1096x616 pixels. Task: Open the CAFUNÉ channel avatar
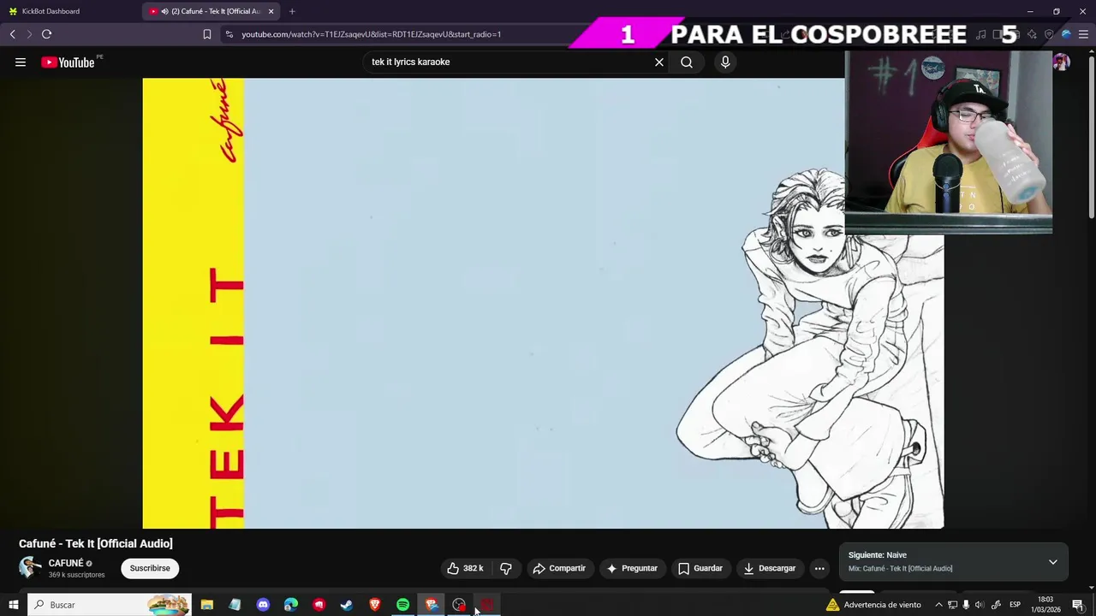pyautogui.click(x=30, y=567)
